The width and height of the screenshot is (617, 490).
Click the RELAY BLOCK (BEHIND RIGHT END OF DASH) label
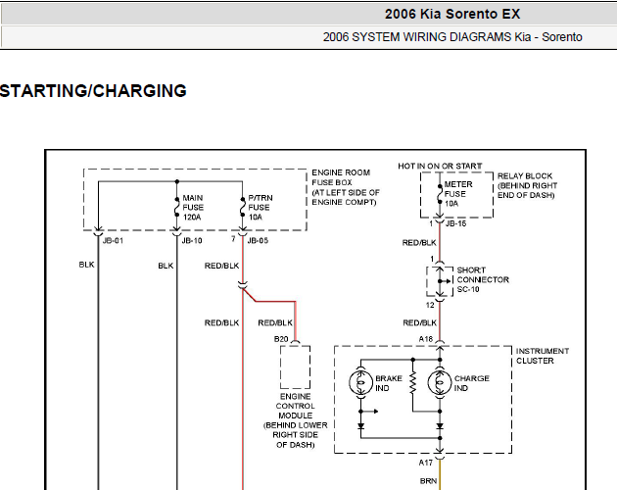(527, 185)
